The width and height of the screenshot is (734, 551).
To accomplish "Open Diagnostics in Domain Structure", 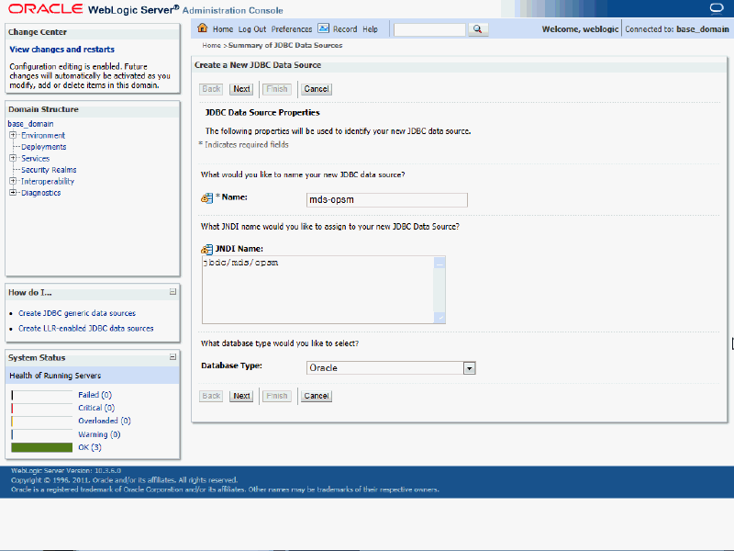I will pos(40,193).
